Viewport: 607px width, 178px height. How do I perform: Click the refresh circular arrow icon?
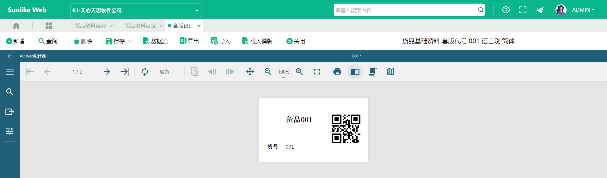145,72
